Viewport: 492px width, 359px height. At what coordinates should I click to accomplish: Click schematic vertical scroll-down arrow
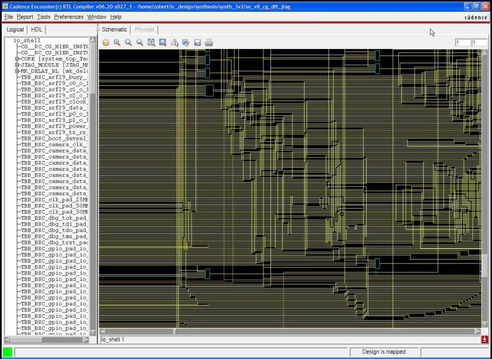pos(485,324)
